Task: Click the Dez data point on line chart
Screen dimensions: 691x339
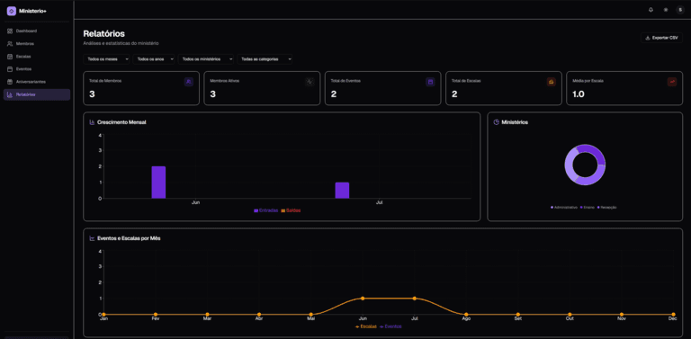Action: point(673,315)
